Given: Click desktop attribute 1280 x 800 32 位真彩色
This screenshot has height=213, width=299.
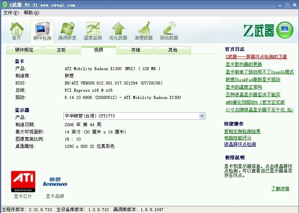Looking at the screenshot, I should 90,146.
